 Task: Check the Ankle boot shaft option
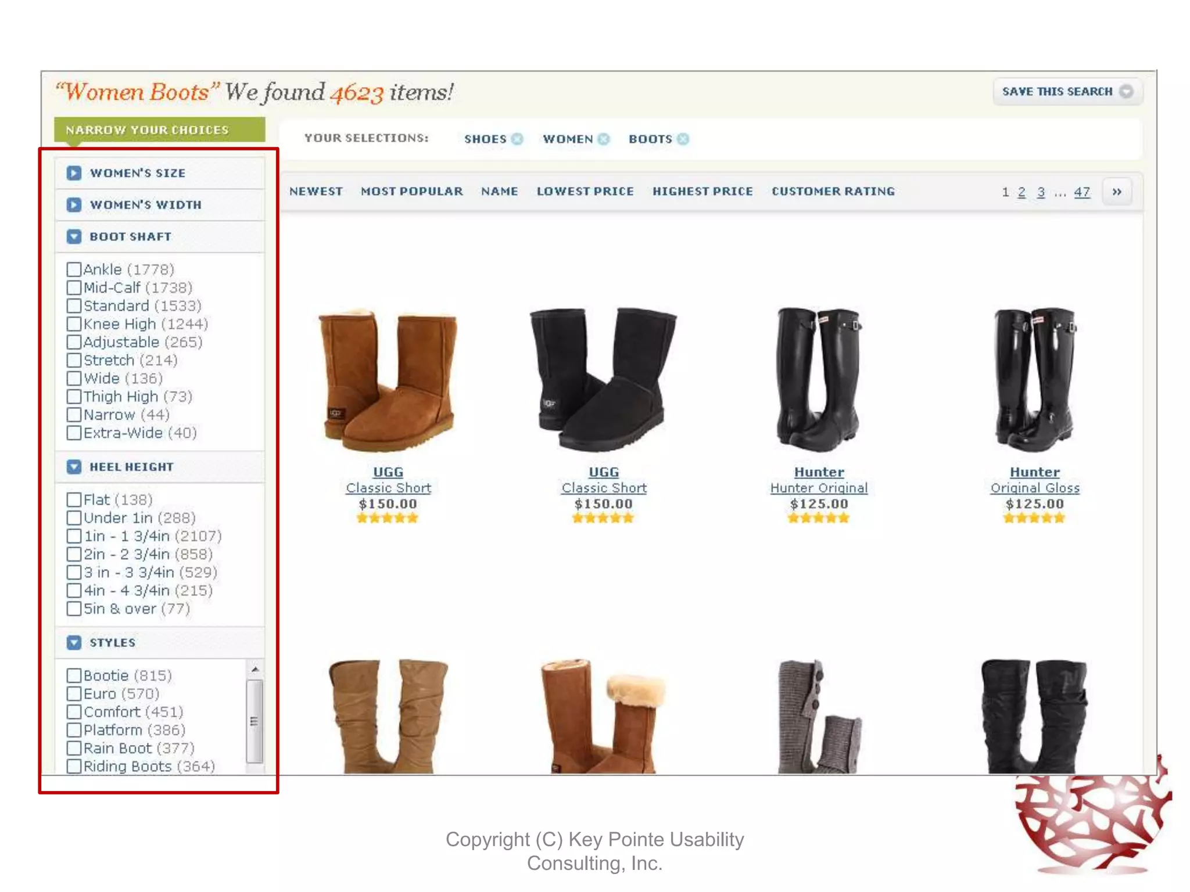[x=74, y=269]
